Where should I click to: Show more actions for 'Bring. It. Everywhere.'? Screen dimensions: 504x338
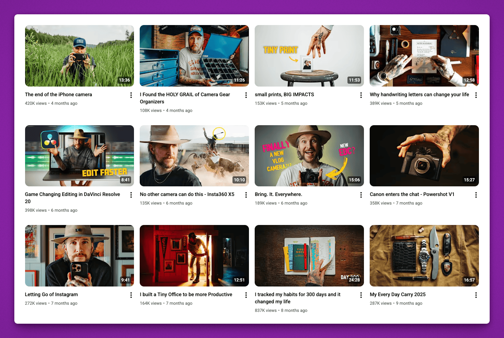click(x=361, y=195)
